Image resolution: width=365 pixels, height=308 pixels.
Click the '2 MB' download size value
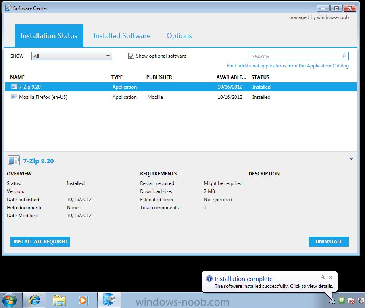pyautogui.click(x=209, y=191)
